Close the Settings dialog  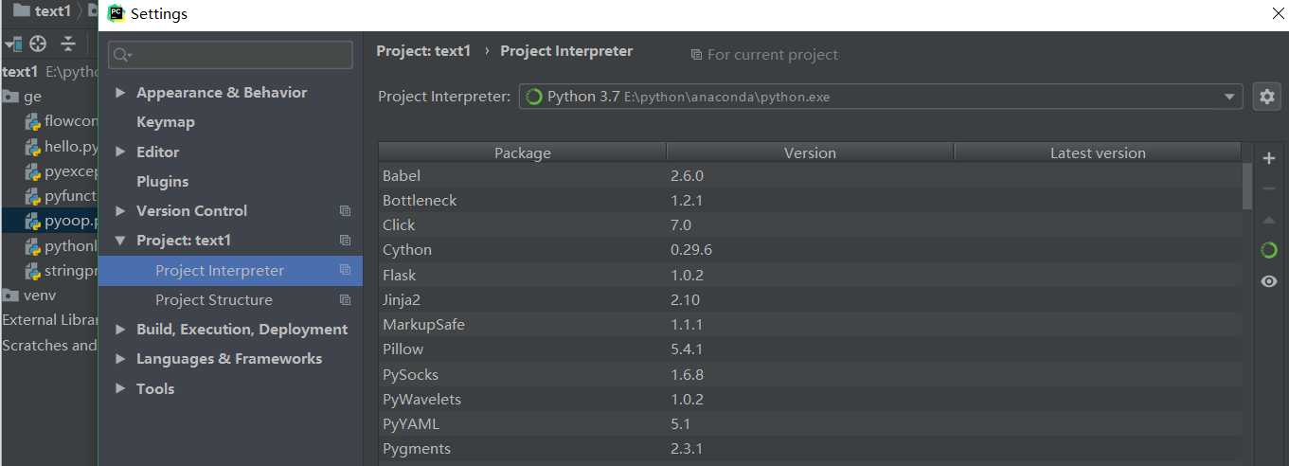[x=1277, y=14]
